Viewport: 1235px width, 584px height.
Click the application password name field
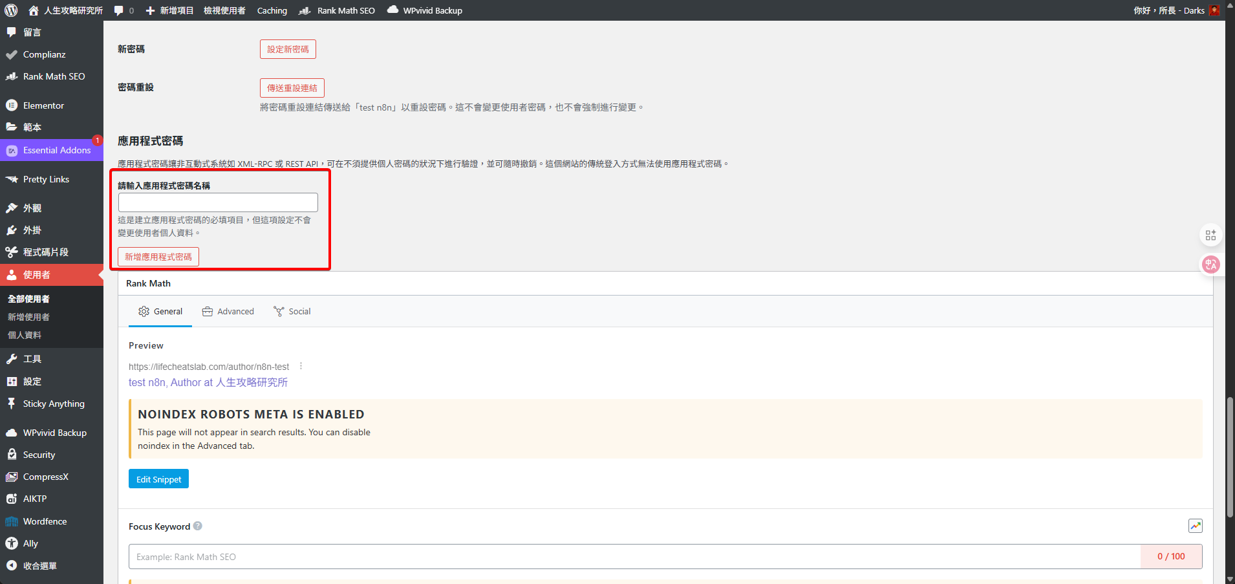click(218, 202)
